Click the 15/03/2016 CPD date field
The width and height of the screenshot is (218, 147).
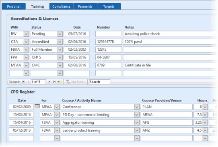21,115
